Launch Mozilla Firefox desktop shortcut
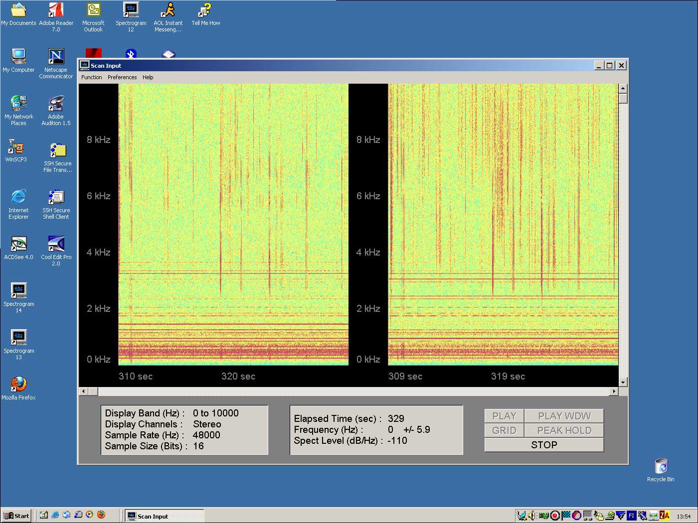Image resolution: width=698 pixels, height=523 pixels. click(18, 388)
